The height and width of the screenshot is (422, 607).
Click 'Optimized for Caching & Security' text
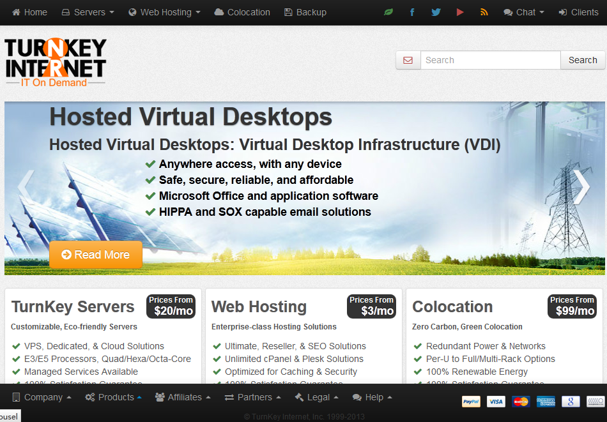(291, 372)
